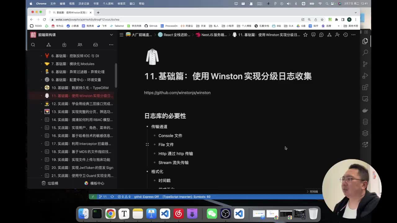Open the sidebar search icon
The image size is (397, 223).
click(33, 45)
